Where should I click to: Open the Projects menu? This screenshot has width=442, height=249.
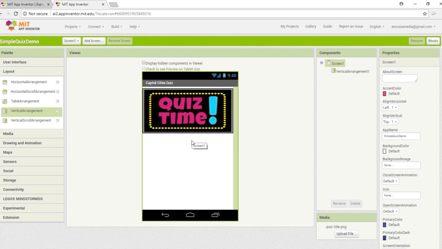point(73,27)
